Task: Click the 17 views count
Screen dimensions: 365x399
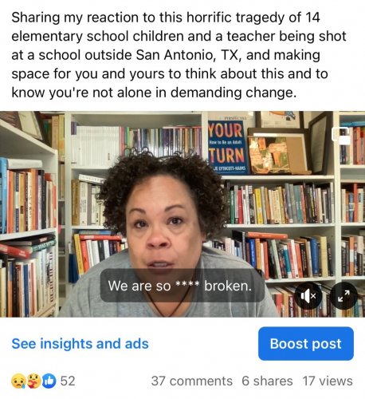Action: (x=328, y=381)
